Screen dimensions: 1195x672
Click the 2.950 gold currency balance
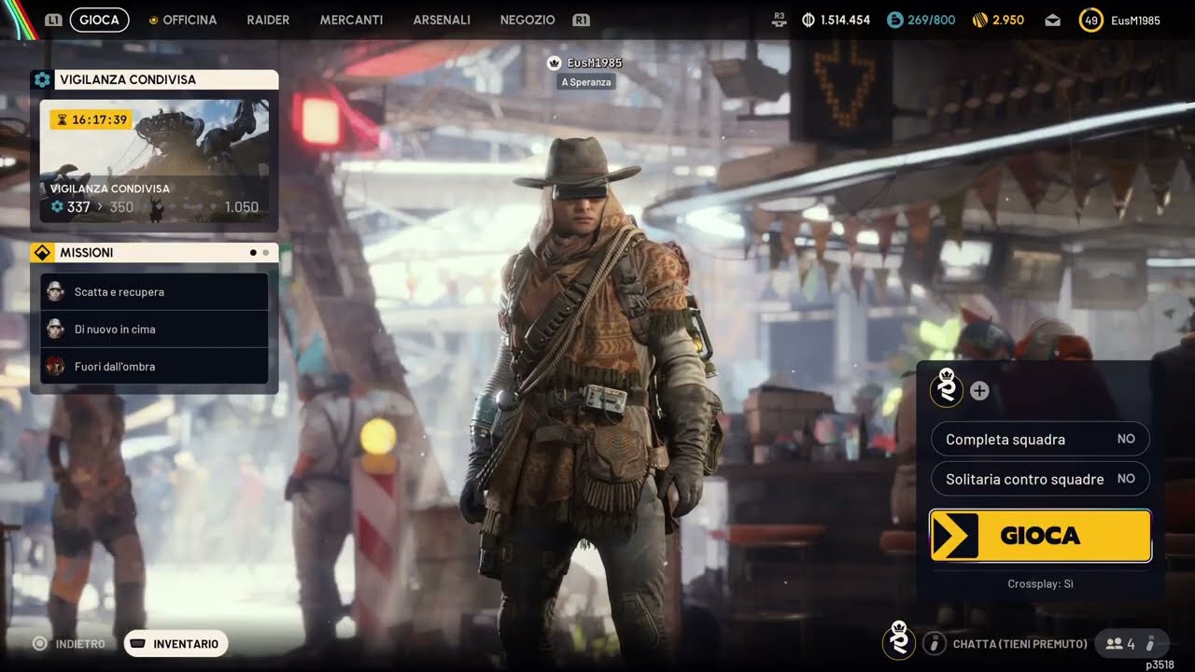1008,20
